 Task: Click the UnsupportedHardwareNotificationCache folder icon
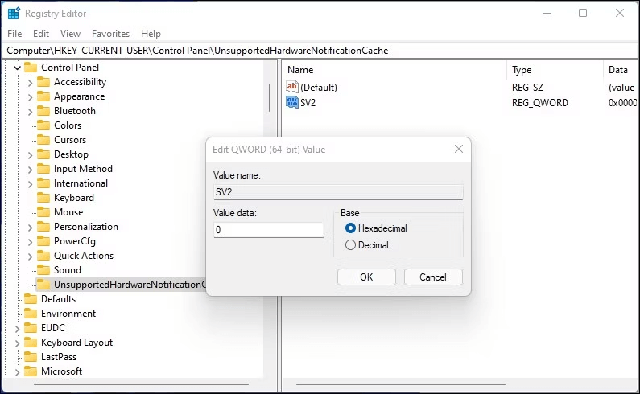point(43,285)
